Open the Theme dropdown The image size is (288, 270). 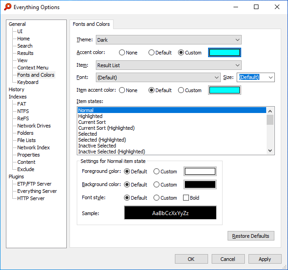point(169,40)
